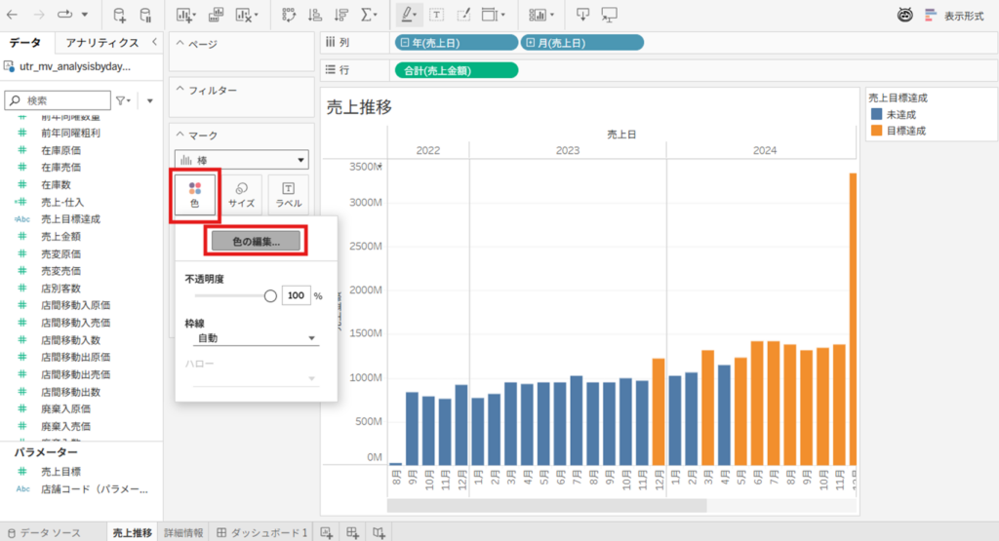Open the mark type (棒) dropdown
This screenshot has width=999, height=541.
[x=242, y=160]
